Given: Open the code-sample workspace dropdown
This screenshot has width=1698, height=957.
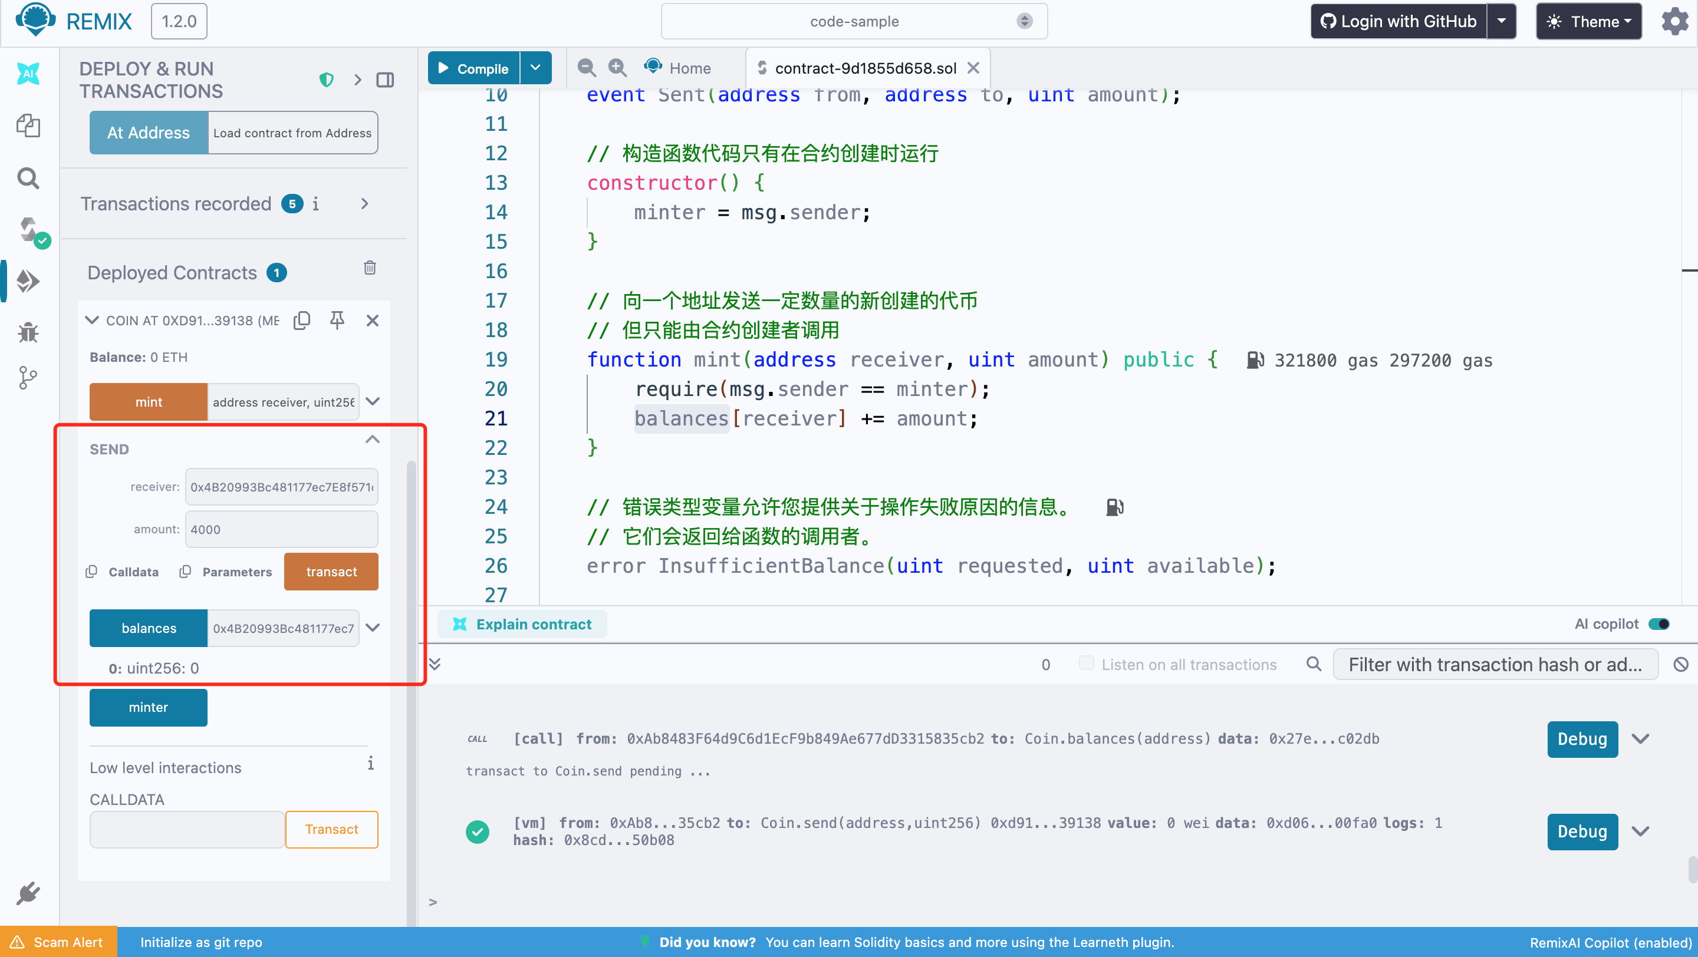Looking at the screenshot, I should (853, 21).
